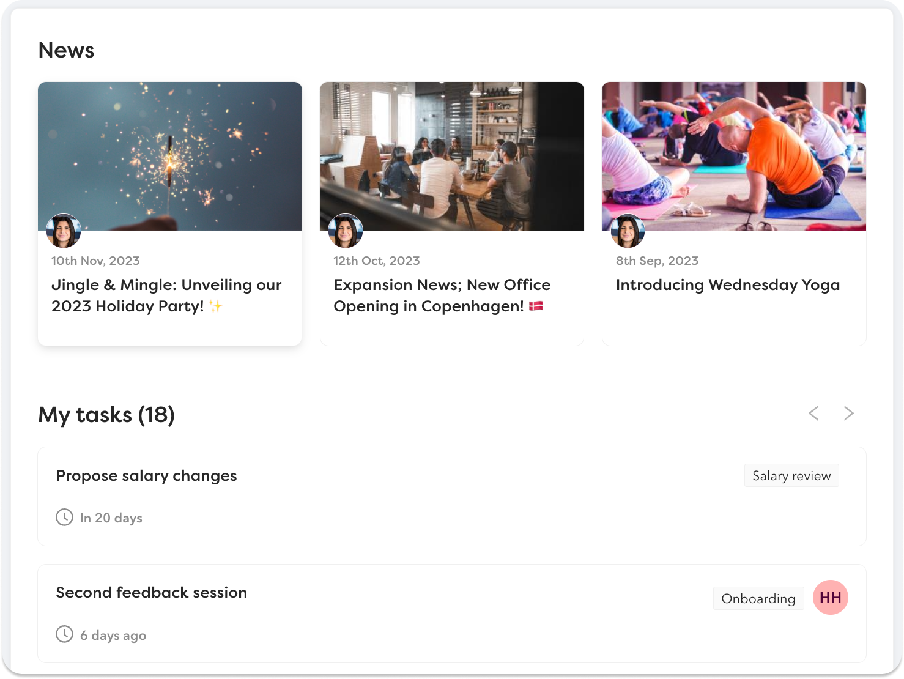Go to previous tasks page arrow
904x679 pixels.
coord(813,414)
